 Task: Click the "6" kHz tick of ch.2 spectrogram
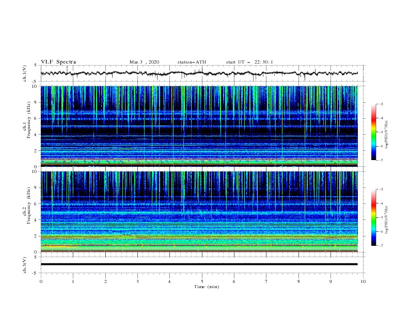coord(36,204)
